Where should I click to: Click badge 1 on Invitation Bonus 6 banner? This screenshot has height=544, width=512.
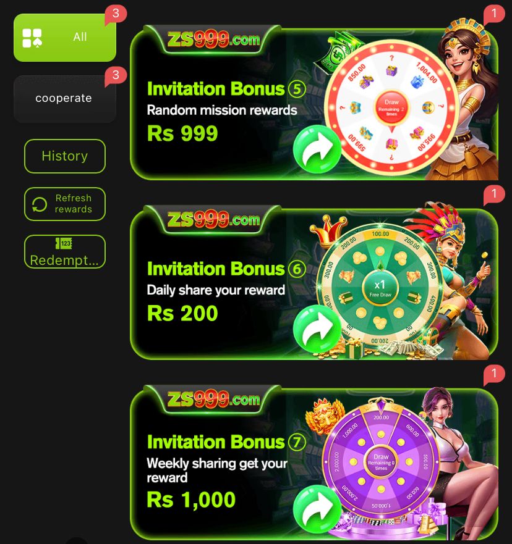click(494, 194)
